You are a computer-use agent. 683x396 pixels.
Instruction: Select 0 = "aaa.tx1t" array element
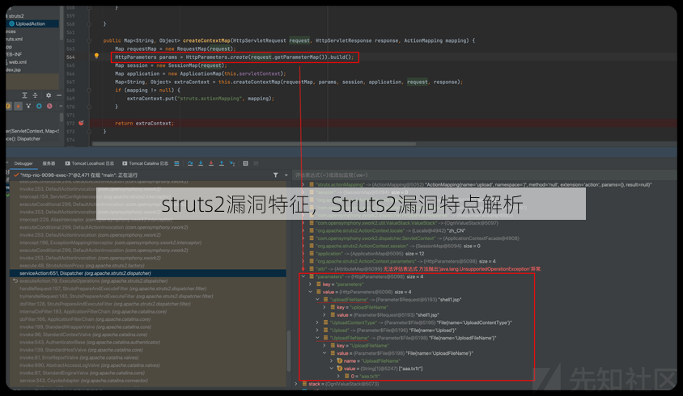pos(363,376)
